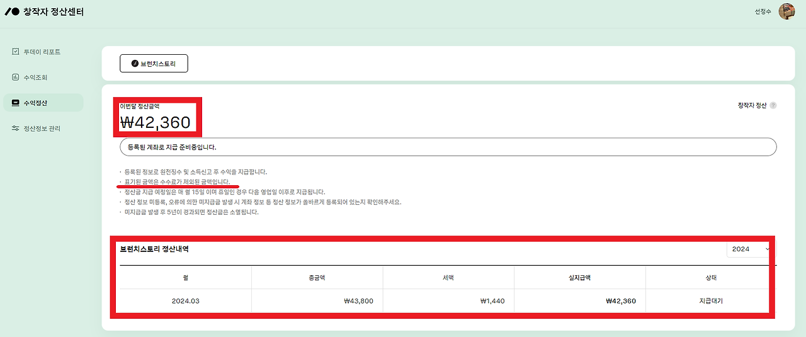Open the 투데이 리포트 menu
This screenshot has width=806, height=337.
43,52
